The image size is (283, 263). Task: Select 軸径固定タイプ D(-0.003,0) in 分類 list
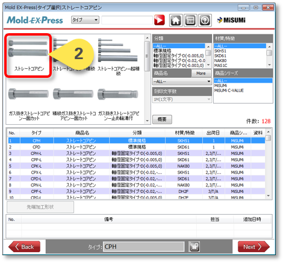click(x=179, y=65)
